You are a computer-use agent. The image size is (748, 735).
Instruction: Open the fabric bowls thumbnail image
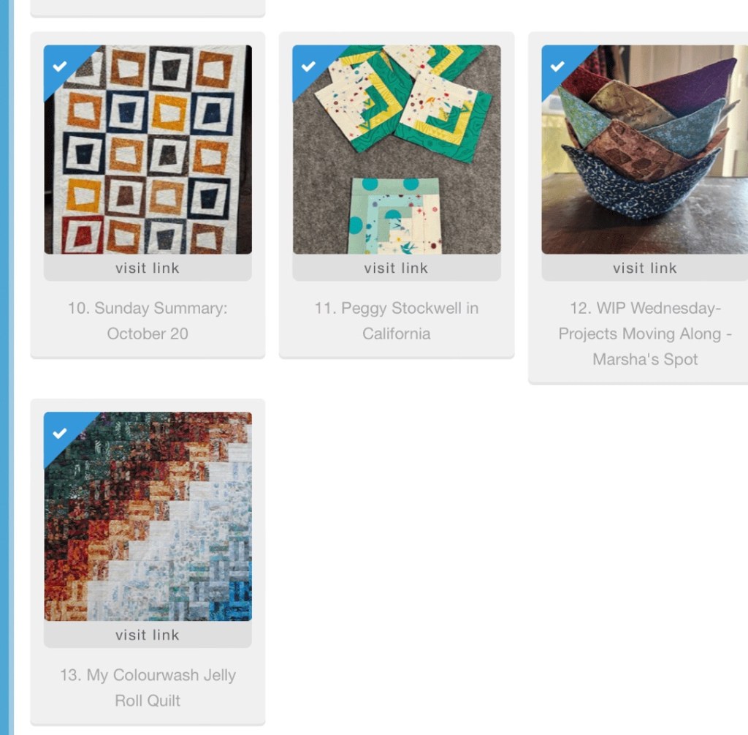(x=645, y=149)
